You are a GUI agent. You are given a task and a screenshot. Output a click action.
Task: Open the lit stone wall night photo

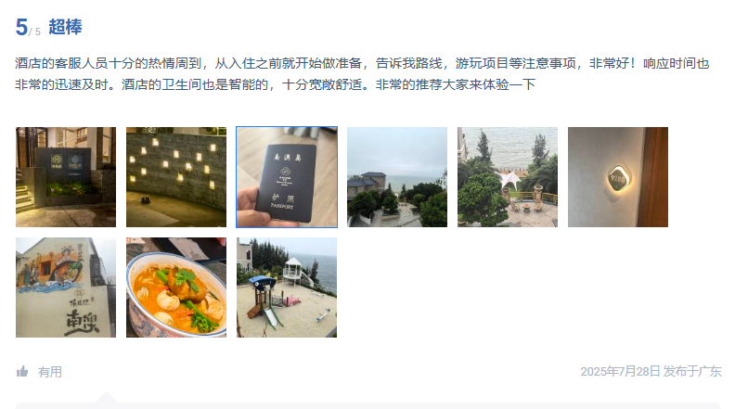[x=176, y=177]
